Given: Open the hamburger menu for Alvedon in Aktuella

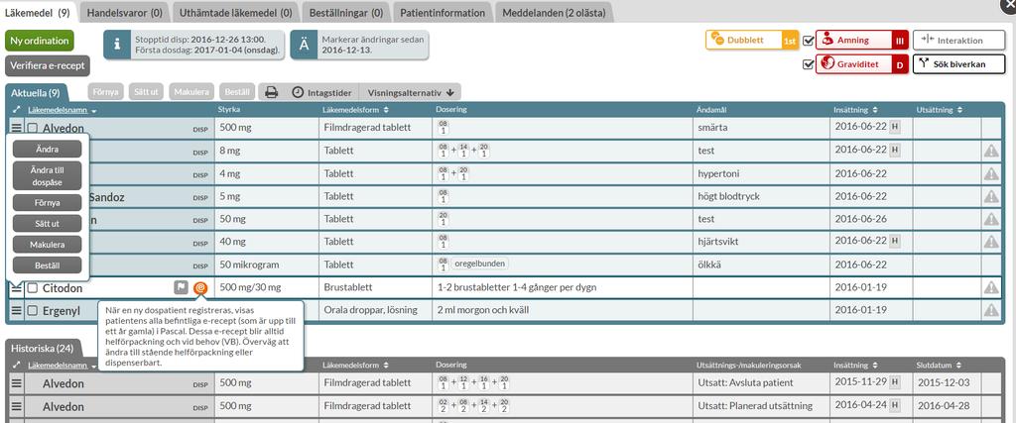Looking at the screenshot, I should (16, 128).
